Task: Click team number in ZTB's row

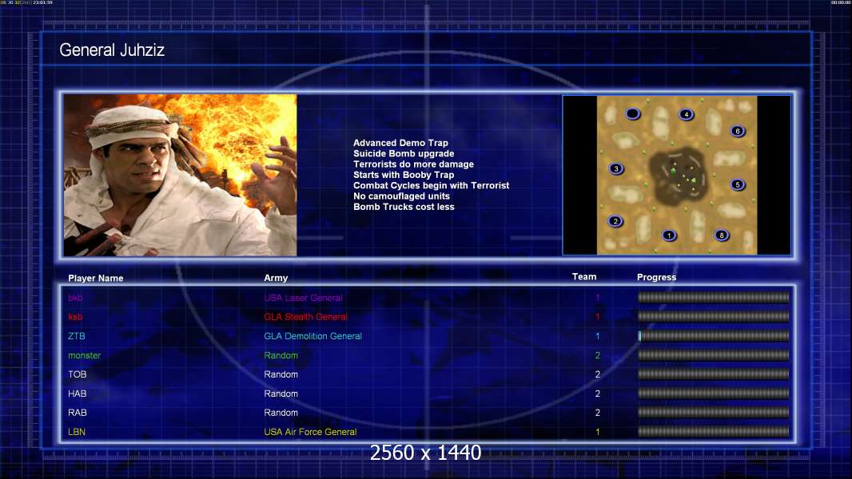Action: (598, 336)
